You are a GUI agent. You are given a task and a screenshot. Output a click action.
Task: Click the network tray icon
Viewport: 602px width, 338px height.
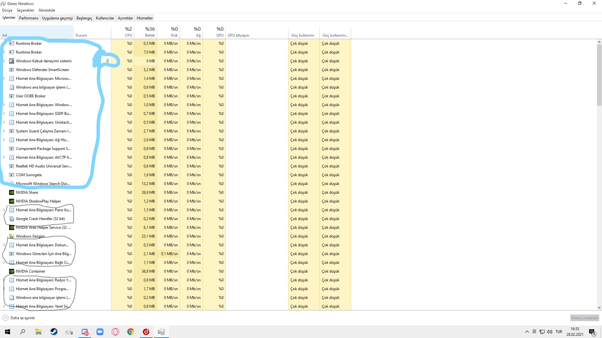pyautogui.click(x=542, y=332)
